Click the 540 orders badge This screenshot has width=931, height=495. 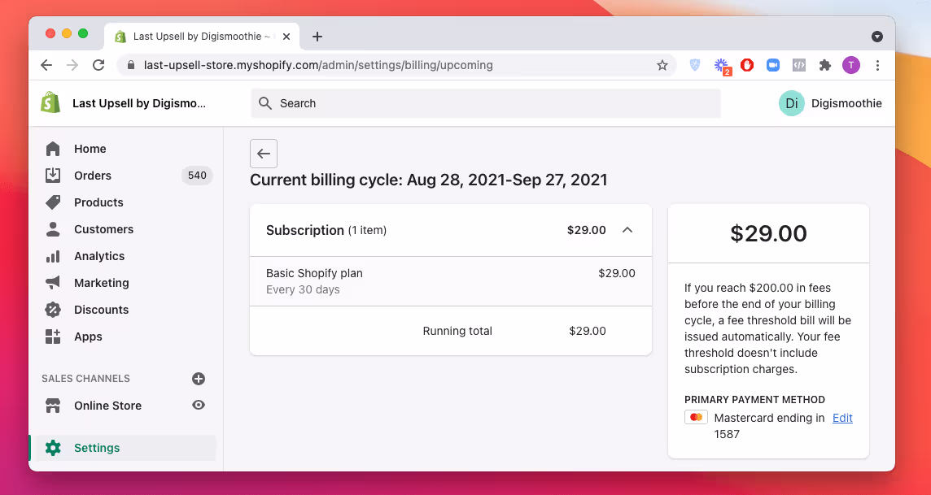(x=196, y=176)
